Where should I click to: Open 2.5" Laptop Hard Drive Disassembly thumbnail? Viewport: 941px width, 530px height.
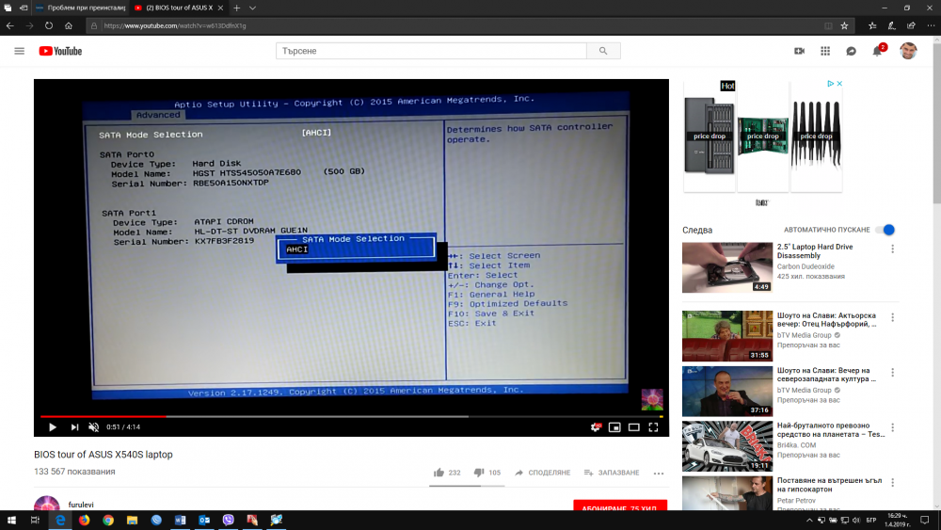pos(726,267)
